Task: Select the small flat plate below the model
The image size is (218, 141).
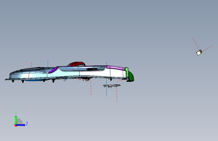Action: [x=112, y=86]
